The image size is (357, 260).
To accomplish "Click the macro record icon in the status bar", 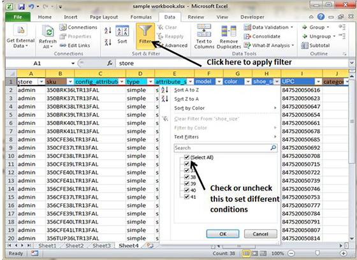I will (x=34, y=253).
